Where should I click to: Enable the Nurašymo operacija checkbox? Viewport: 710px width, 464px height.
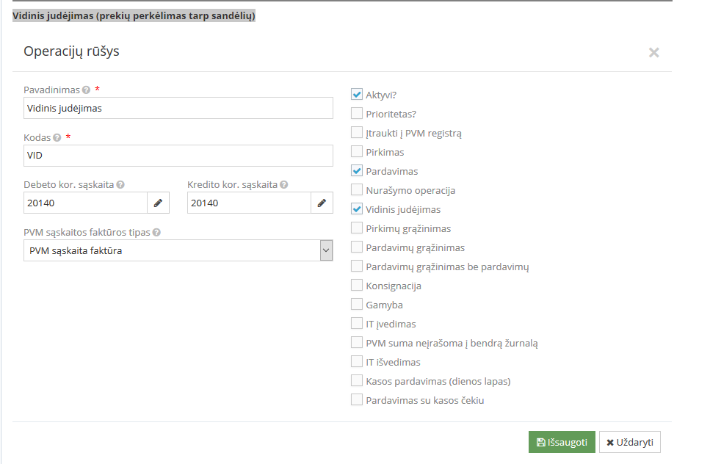[357, 190]
